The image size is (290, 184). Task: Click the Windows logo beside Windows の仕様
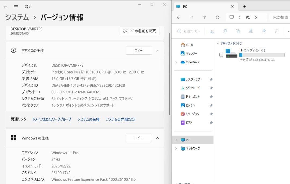[x=13, y=138]
